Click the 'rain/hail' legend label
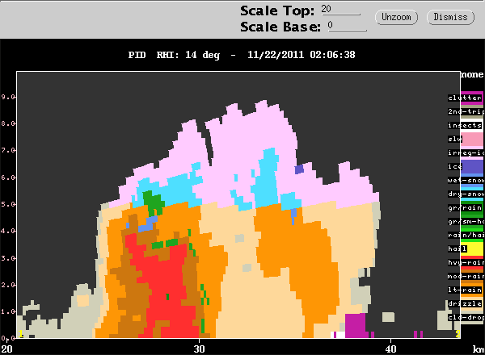Image resolution: width=485 pixels, height=355 pixels. pos(466,235)
